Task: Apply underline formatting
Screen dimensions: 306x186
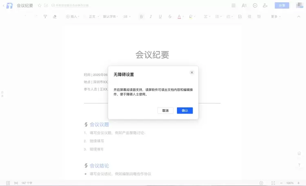Action: pos(160,17)
